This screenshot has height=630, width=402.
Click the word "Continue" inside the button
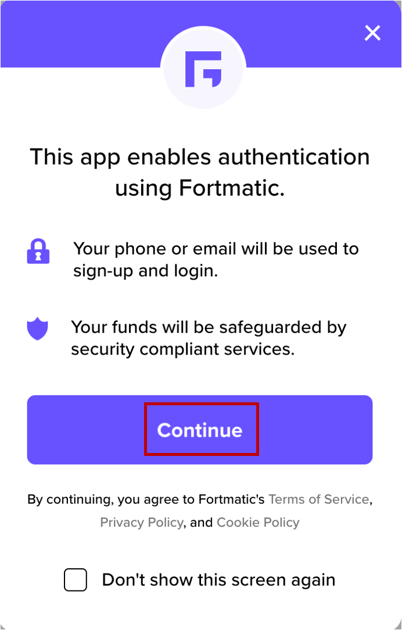(200, 430)
